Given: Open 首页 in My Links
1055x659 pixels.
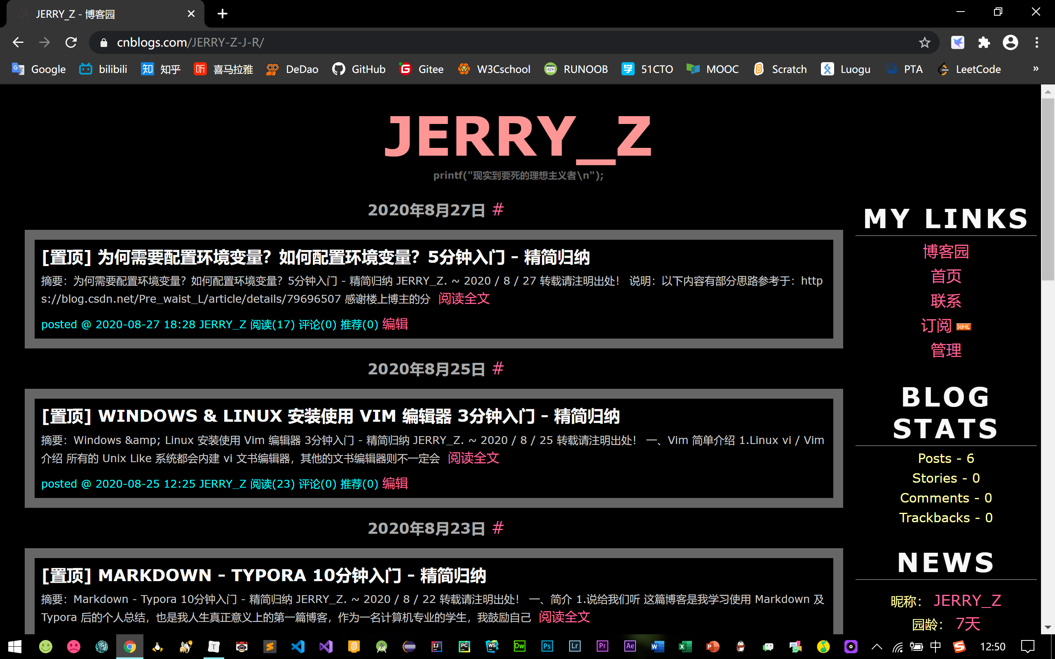Looking at the screenshot, I should pos(945,276).
